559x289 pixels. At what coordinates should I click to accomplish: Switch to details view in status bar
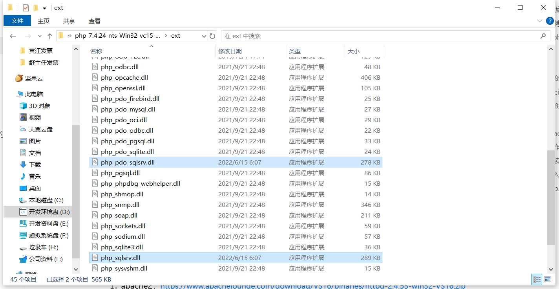click(x=537, y=280)
